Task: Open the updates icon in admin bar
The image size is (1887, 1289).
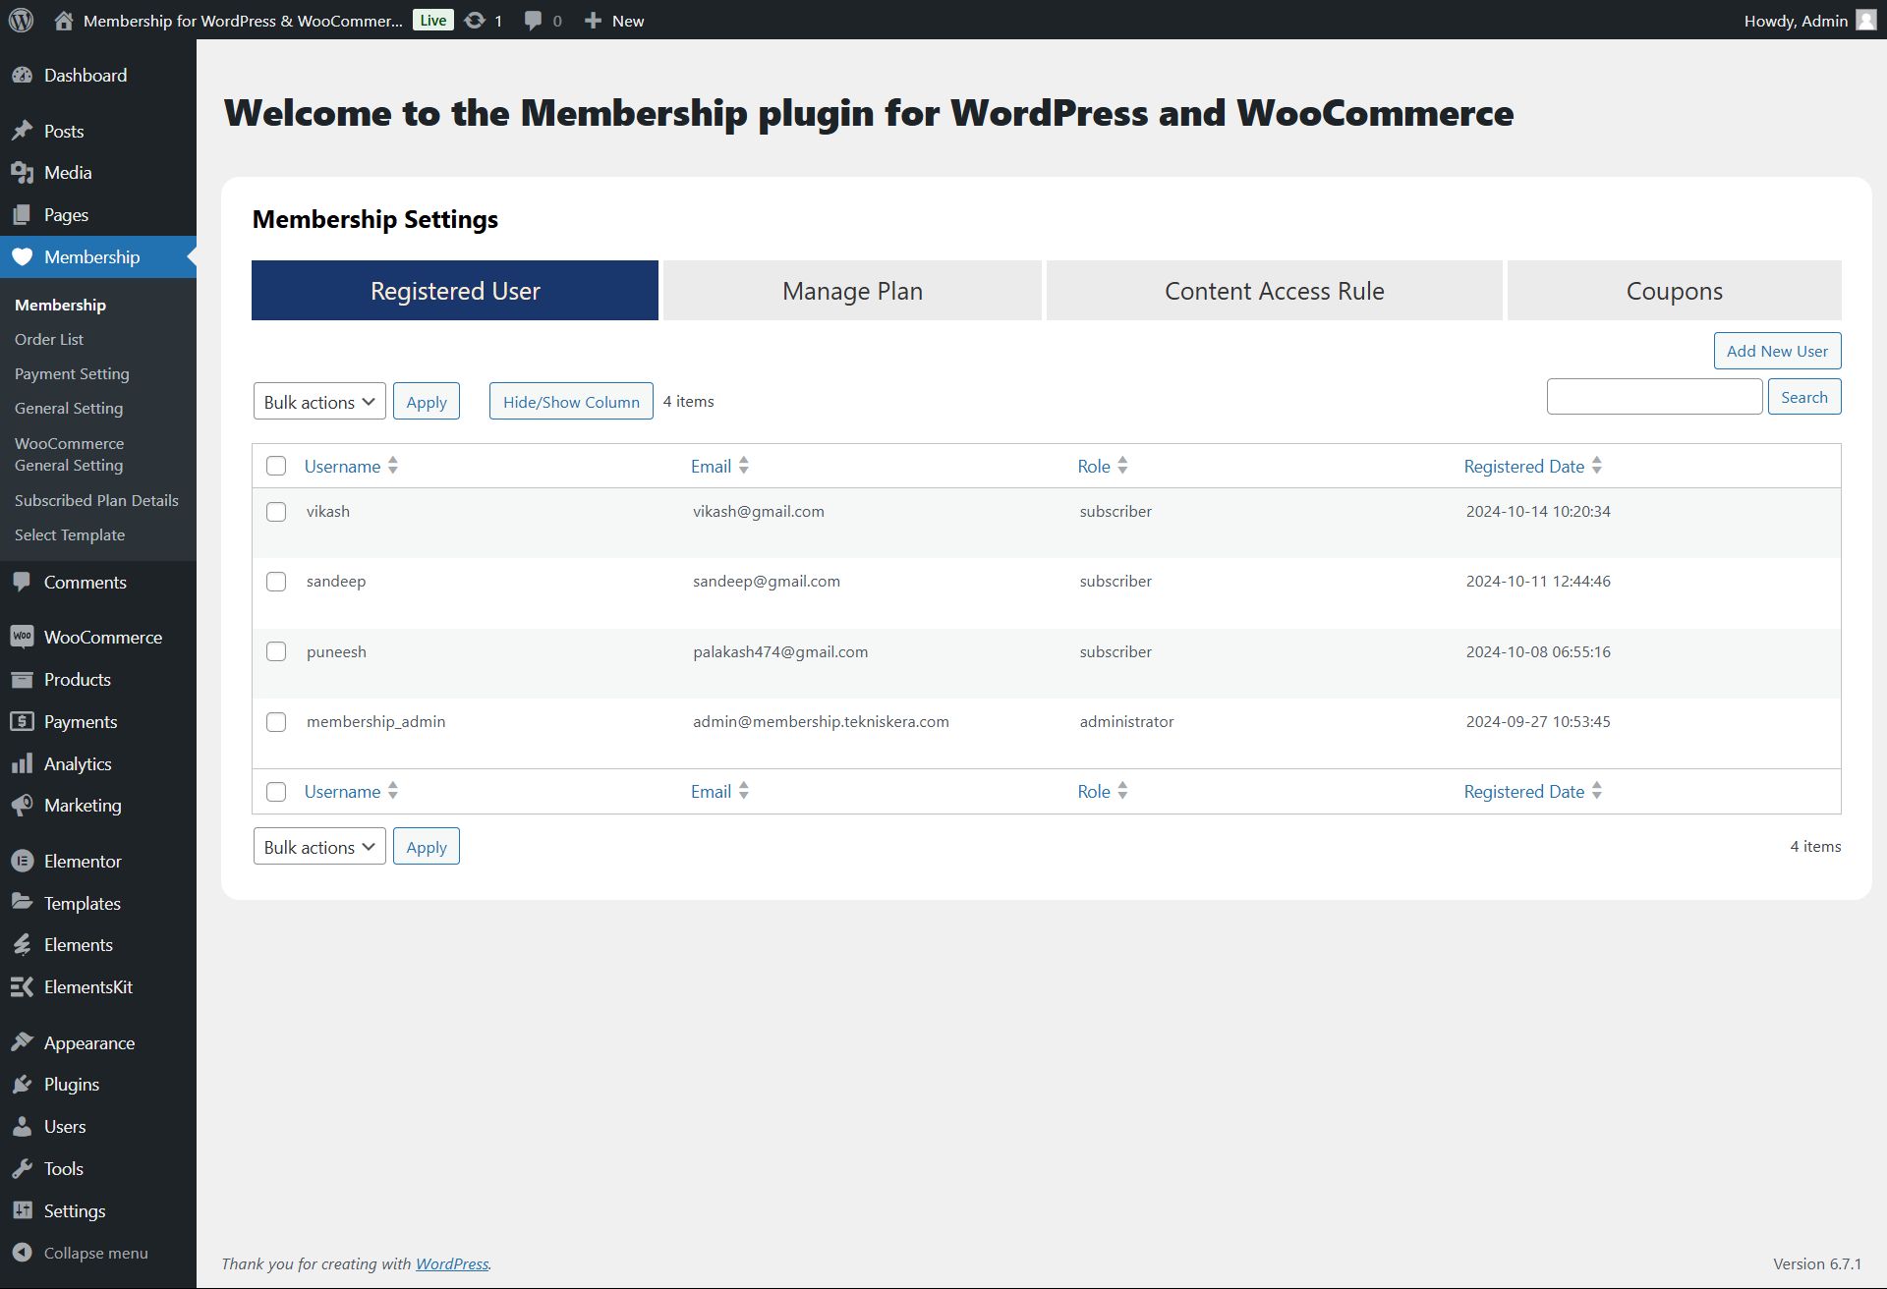Action: tap(475, 20)
